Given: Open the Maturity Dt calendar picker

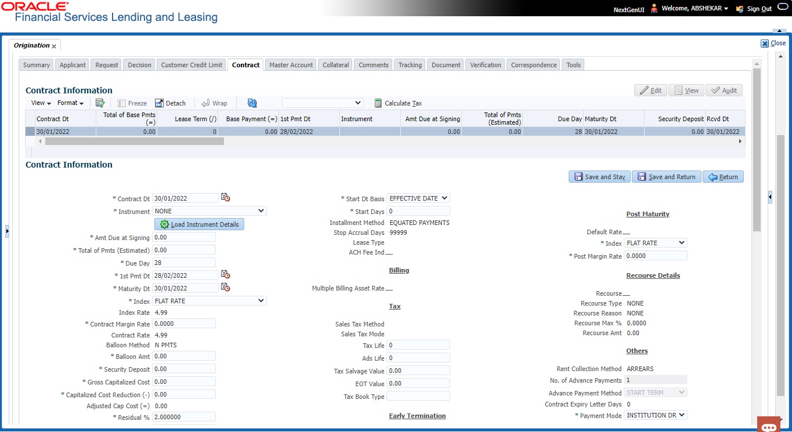Looking at the screenshot, I should [x=226, y=287].
